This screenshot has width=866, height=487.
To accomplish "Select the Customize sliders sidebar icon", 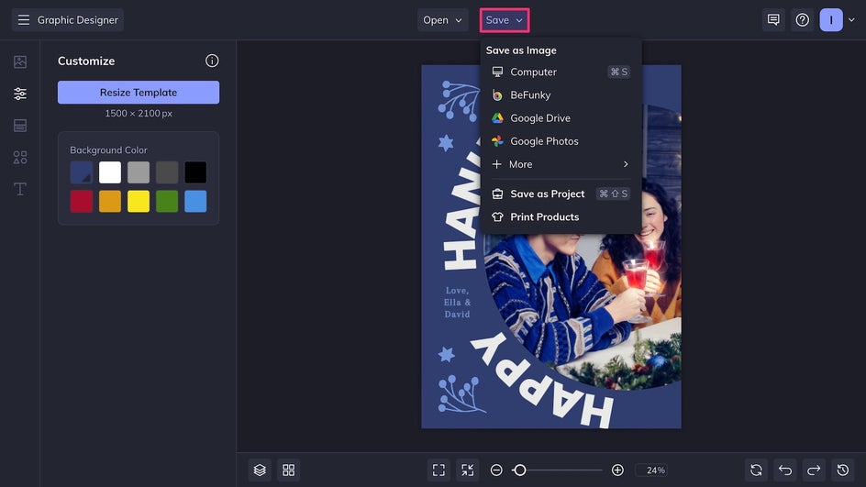I will click(20, 94).
